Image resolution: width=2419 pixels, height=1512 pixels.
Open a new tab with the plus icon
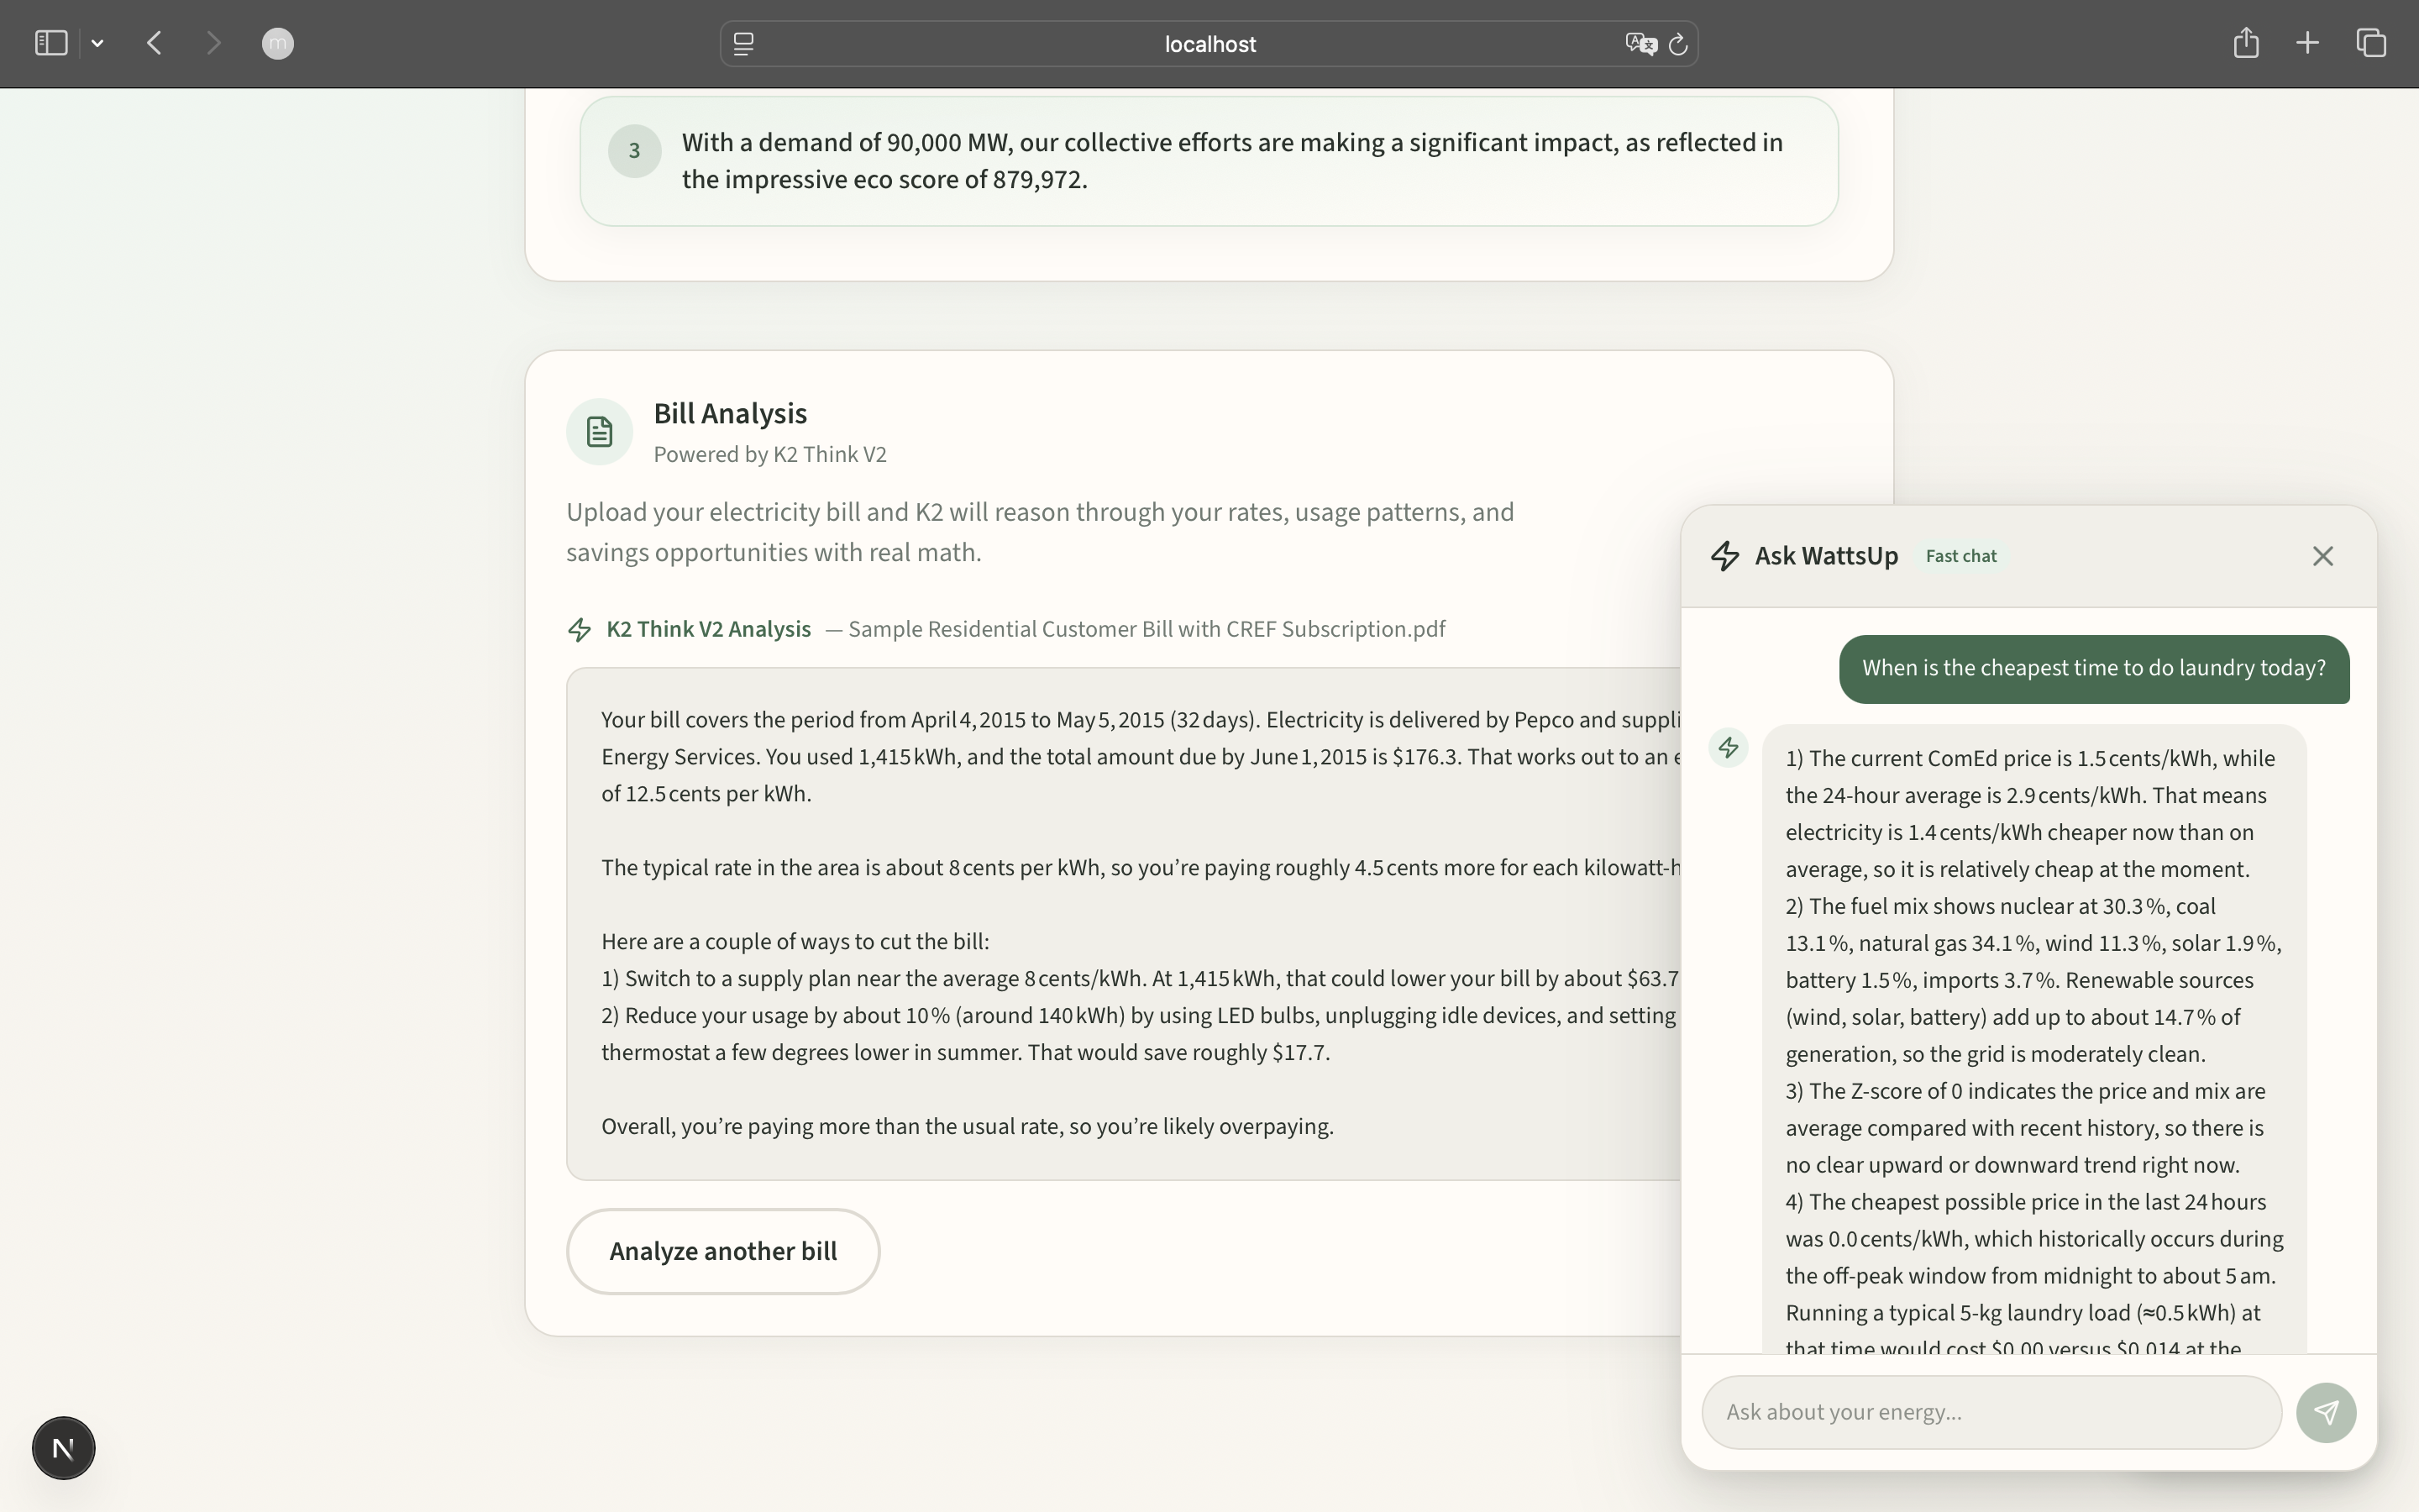point(2307,43)
